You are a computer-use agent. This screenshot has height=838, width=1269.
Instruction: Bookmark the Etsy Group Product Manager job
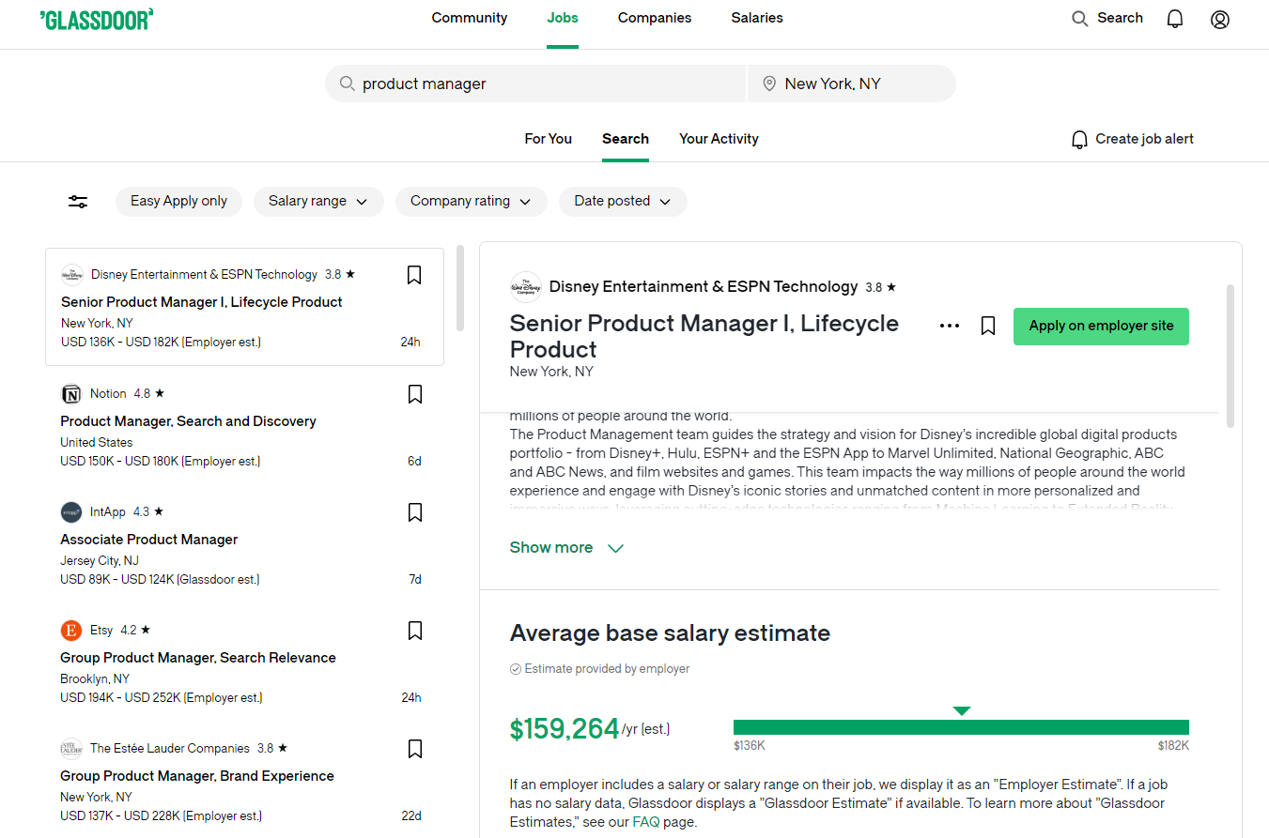point(414,631)
